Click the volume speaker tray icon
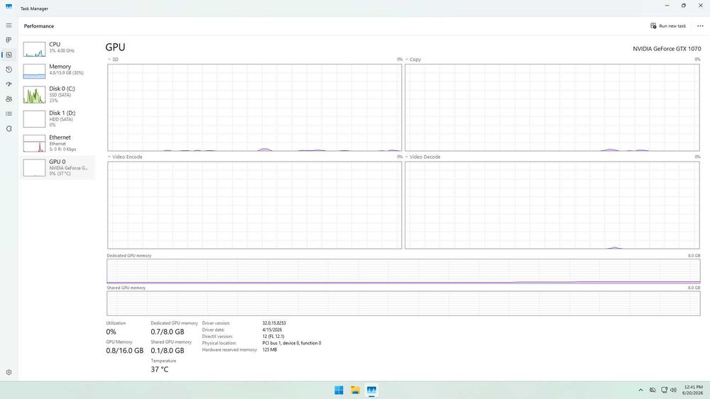The height and width of the screenshot is (399, 710). click(x=673, y=390)
